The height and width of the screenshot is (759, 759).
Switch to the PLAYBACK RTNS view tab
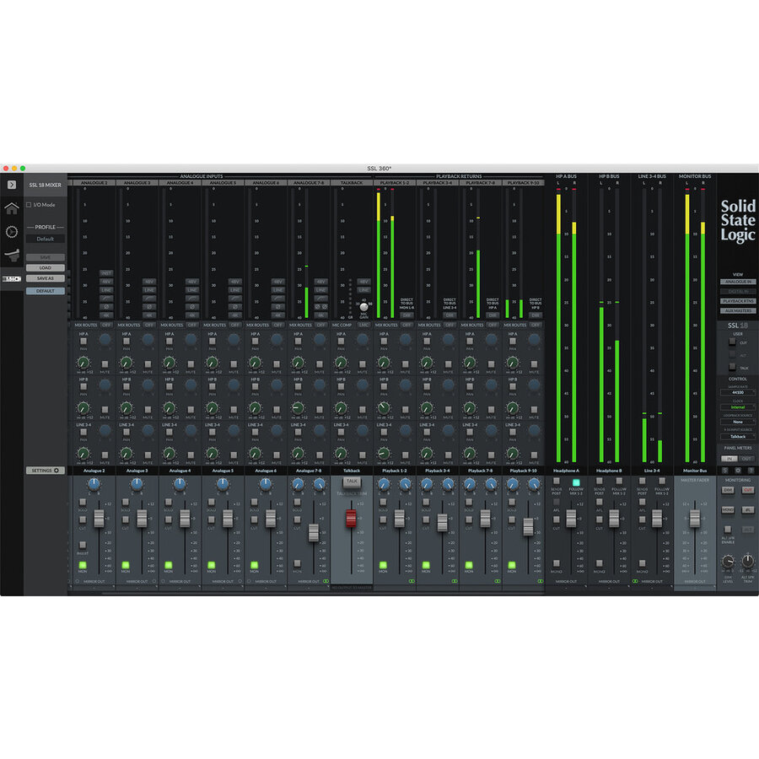click(x=738, y=301)
